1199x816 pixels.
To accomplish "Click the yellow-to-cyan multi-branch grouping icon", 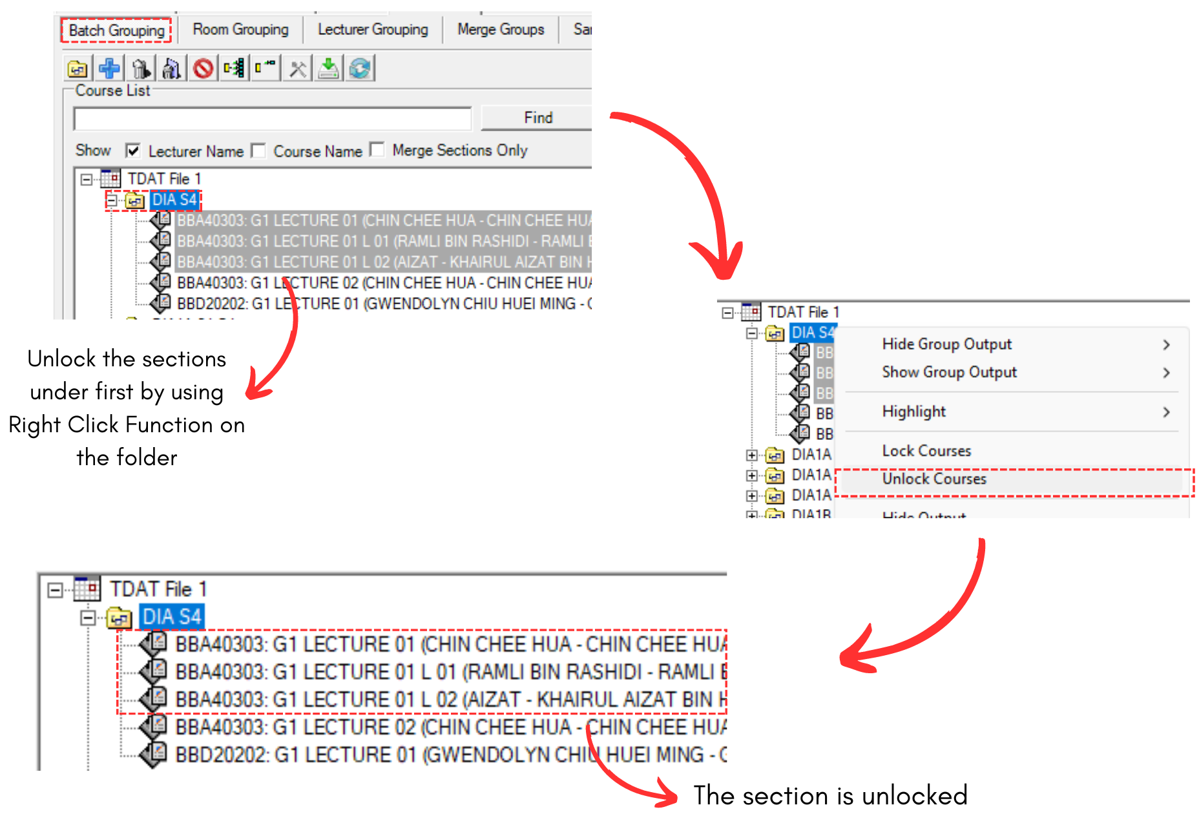I will point(235,68).
